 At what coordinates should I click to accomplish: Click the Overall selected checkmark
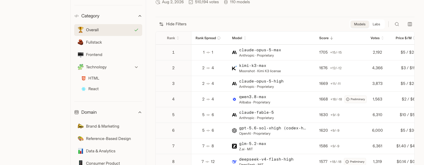coord(136,30)
